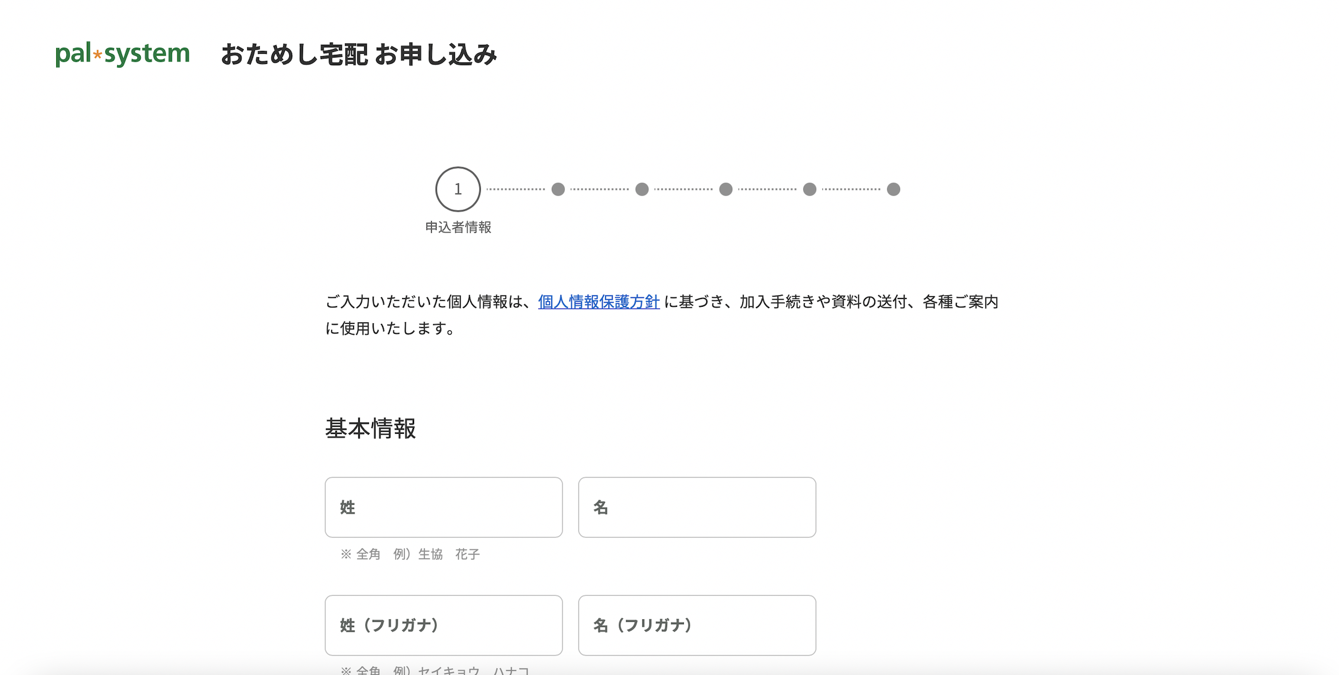Click step 1 circle in progress indicator
The width and height of the screenshot is (1339, 675).
coord(458,189)
